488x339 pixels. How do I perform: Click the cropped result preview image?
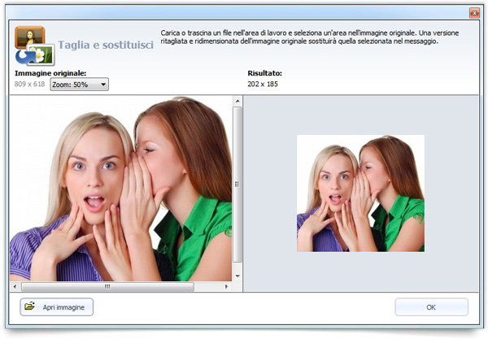point(360,193)
